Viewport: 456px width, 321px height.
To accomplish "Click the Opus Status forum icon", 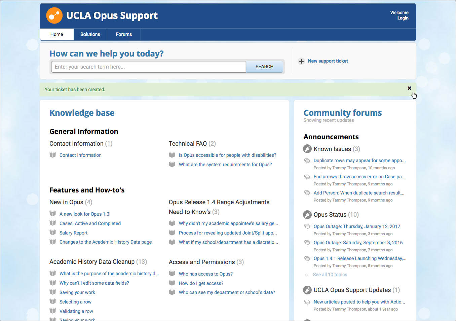I will (307, 214).
